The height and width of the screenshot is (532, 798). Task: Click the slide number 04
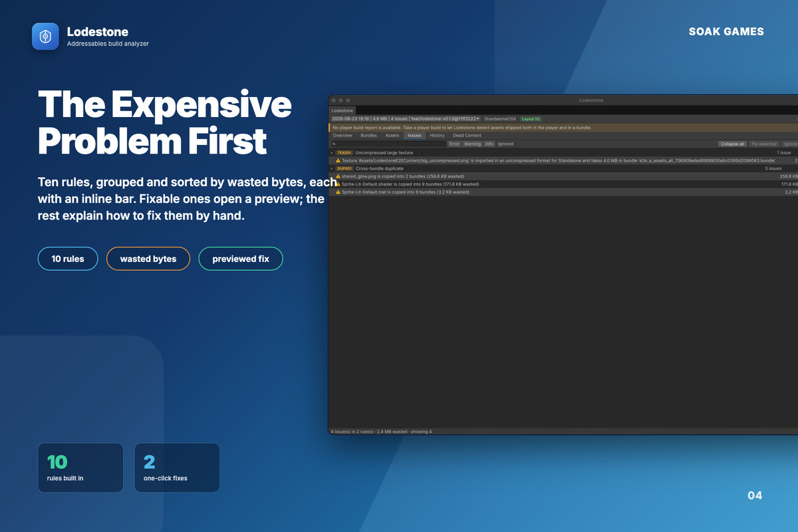(x=755, y=495)
